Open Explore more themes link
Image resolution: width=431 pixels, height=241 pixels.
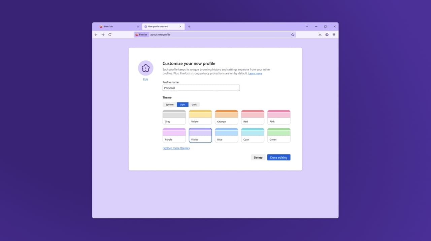point(176,148)
